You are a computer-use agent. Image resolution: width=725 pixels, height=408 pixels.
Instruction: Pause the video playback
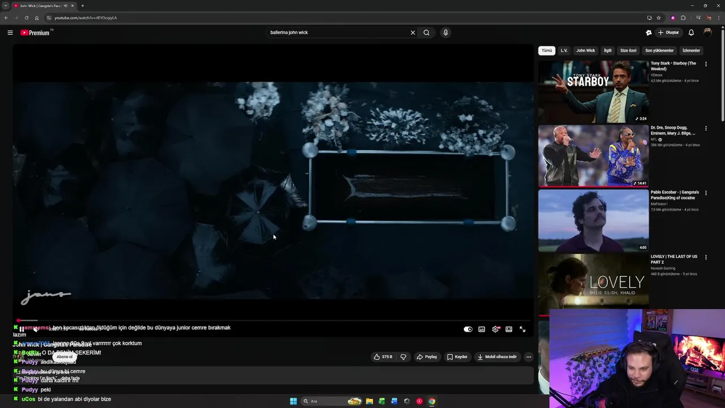pos(22,329)
